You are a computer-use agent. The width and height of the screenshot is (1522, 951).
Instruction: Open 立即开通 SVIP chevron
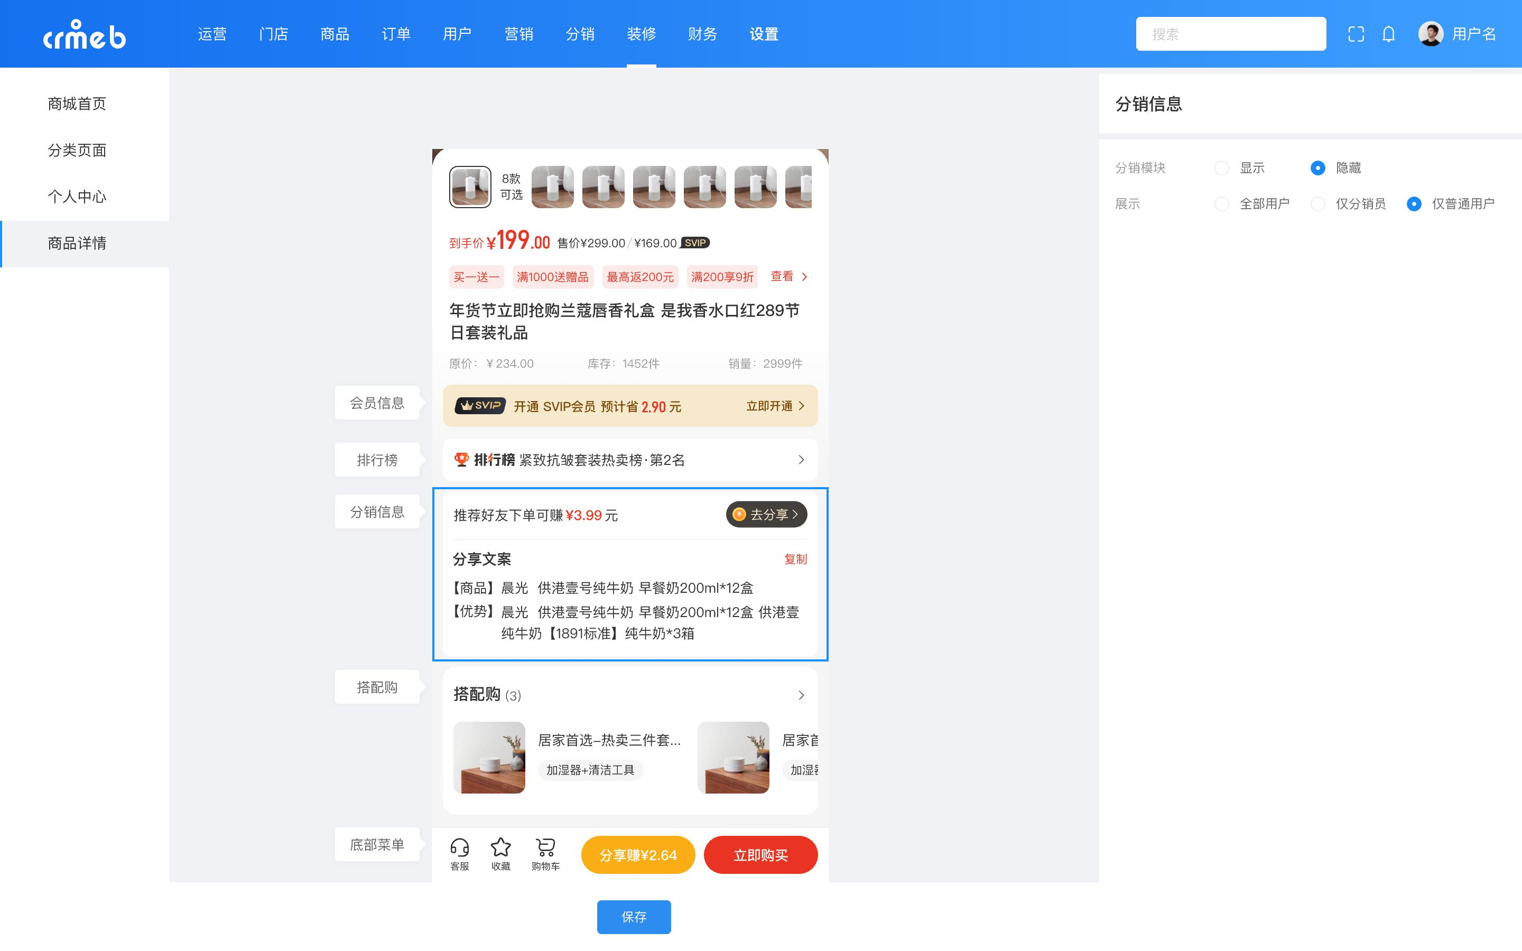click(x=802, y=406)
